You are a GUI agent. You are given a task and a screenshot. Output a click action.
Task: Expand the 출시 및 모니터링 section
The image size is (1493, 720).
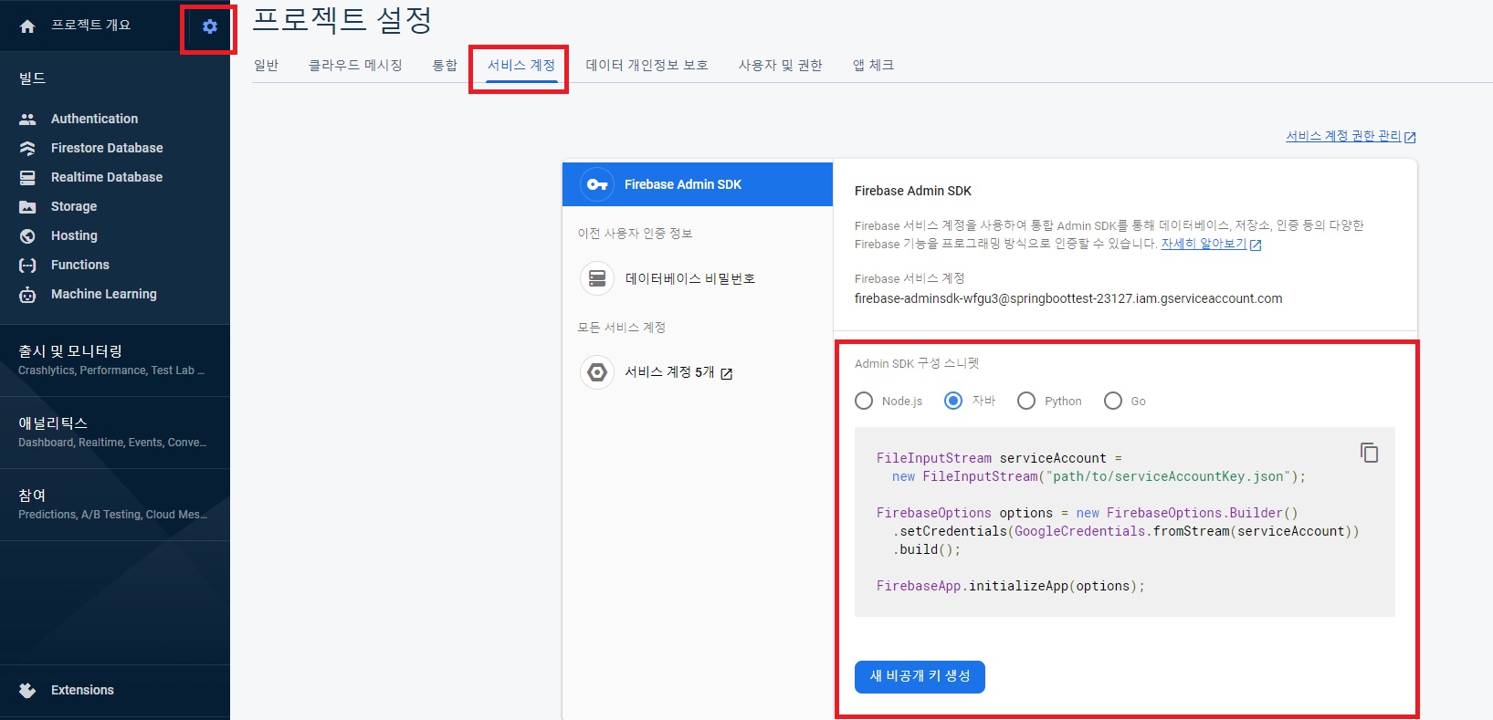(x=115, y=360)
